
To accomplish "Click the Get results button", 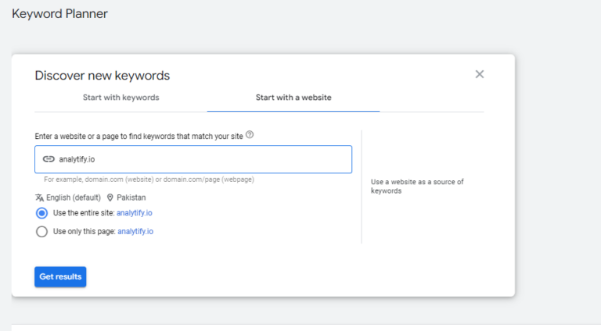I will coord(60,276).
